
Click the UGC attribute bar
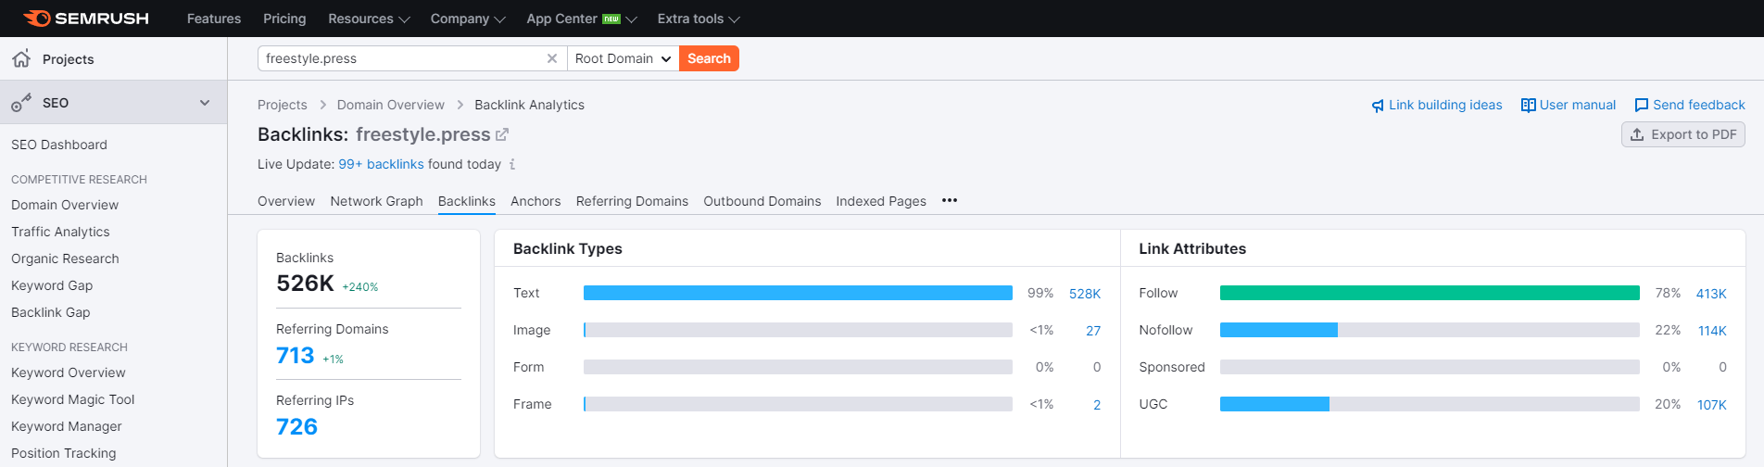[x=1430, y=404]
